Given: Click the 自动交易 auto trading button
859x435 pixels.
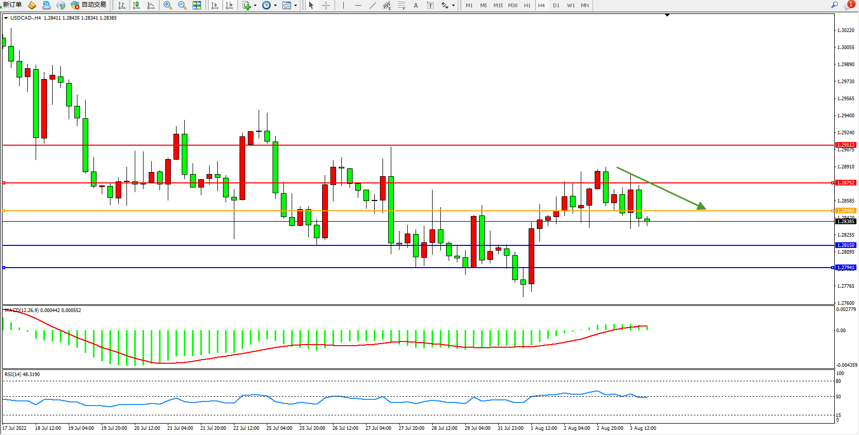Looking at the screenshot, I should pos(89,5).
